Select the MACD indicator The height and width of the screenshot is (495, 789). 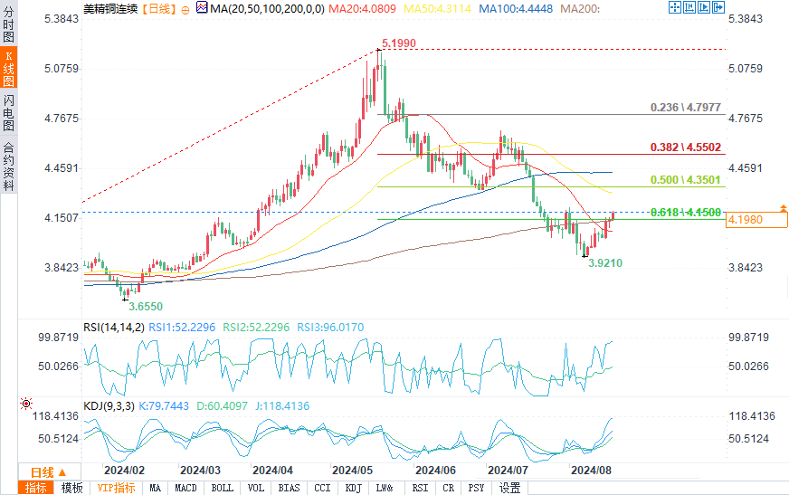point(185,488)
